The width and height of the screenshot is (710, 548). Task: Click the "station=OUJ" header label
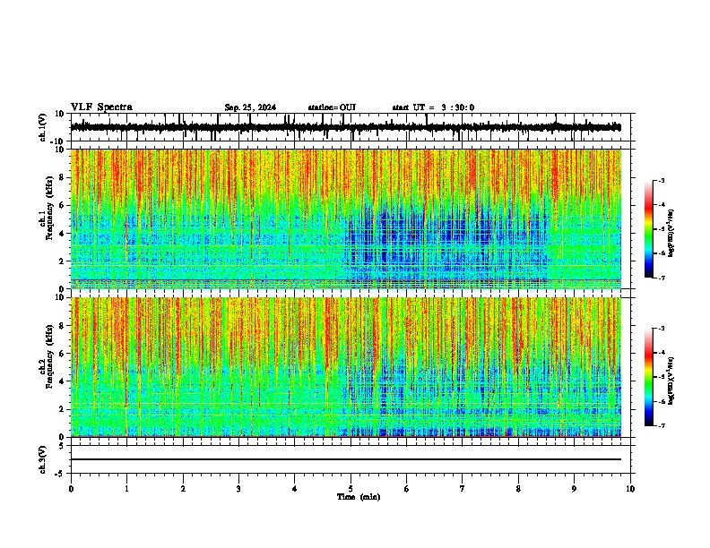pos(332,107)
